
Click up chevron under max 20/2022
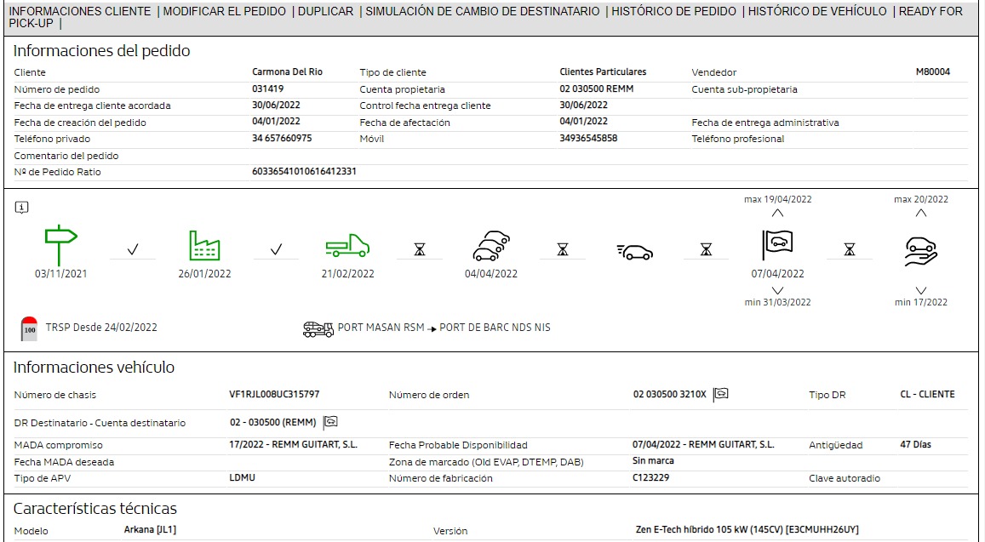tap(921, 213)
